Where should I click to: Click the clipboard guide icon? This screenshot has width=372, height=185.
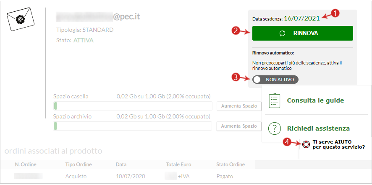(275, 100)
